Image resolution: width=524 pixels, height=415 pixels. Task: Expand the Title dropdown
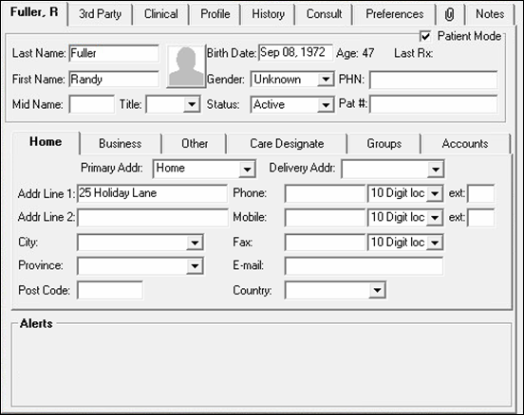(x=192, y=104)
